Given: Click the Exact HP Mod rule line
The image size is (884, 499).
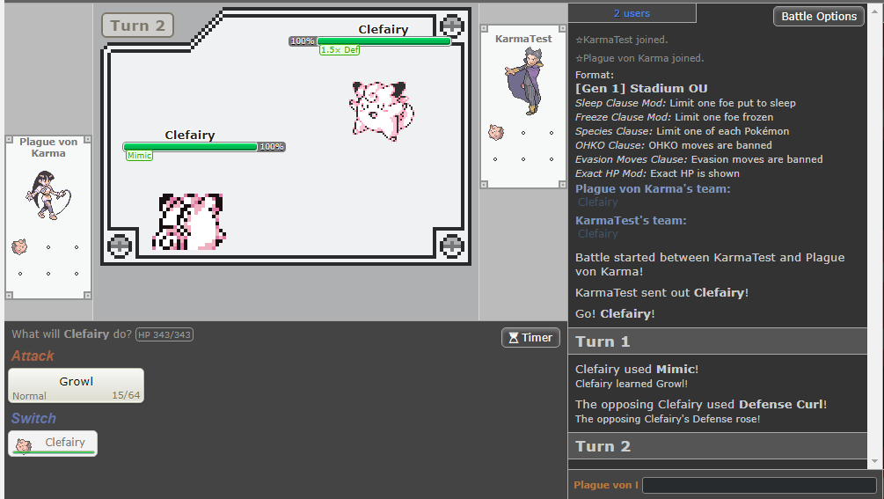Looking at the screenshot, I should click(x=657, y=173).
